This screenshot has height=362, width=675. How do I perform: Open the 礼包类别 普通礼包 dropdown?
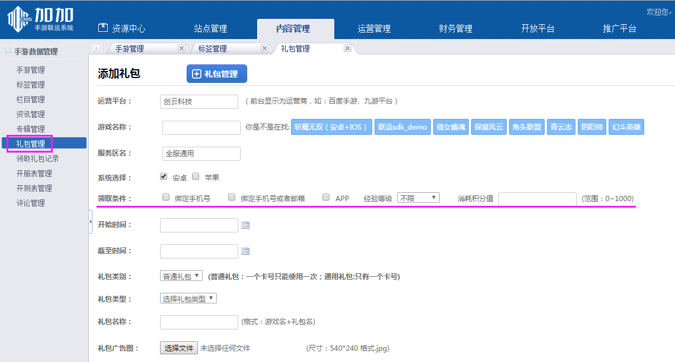(x=181, y=274)
